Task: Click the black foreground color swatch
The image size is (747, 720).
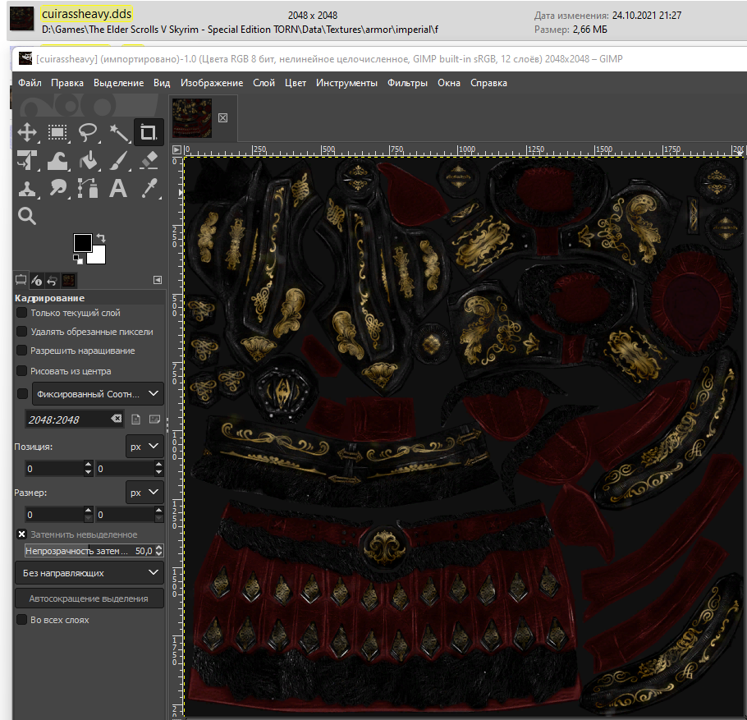Action: click(82, 243)
